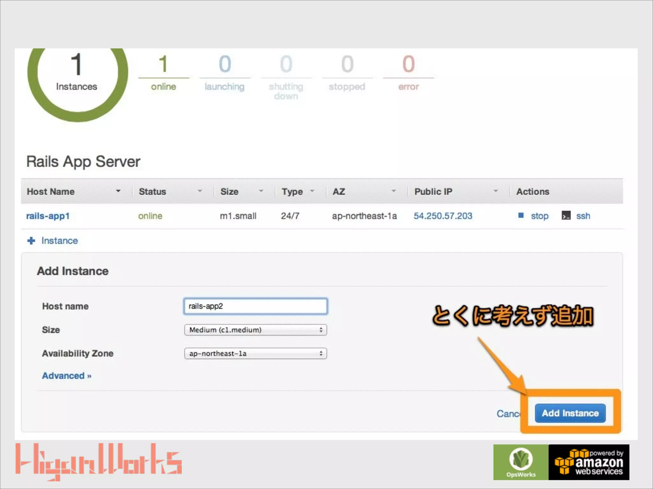Open the Size dropdown showing Medium (c1.medium)
The width and height of the screenshot is (653, 489).
[255, 330]
